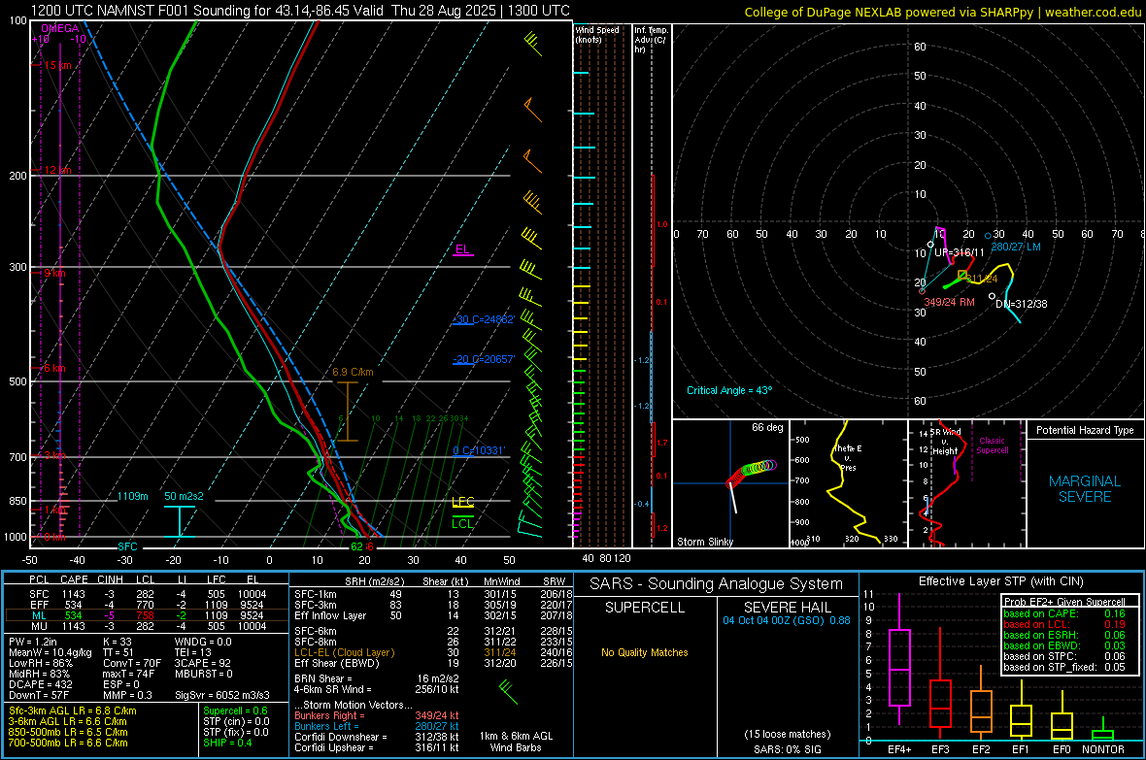Click 'Effective Layer STP (with CIN)' heading
Image resolution: width=1146 pixels, height=760 pixels.
(1001, 581)
